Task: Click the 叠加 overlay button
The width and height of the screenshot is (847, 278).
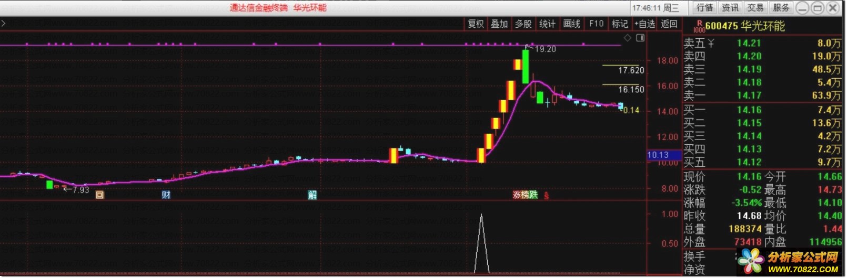Action: coord(499,24)
